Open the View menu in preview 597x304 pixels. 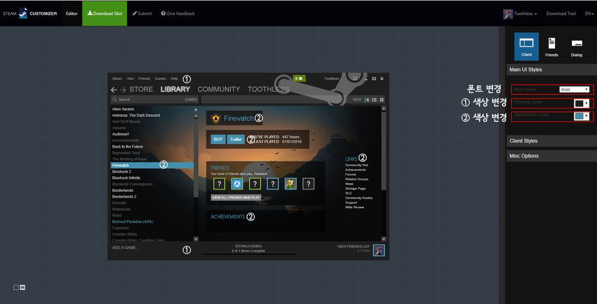(130, 78)
